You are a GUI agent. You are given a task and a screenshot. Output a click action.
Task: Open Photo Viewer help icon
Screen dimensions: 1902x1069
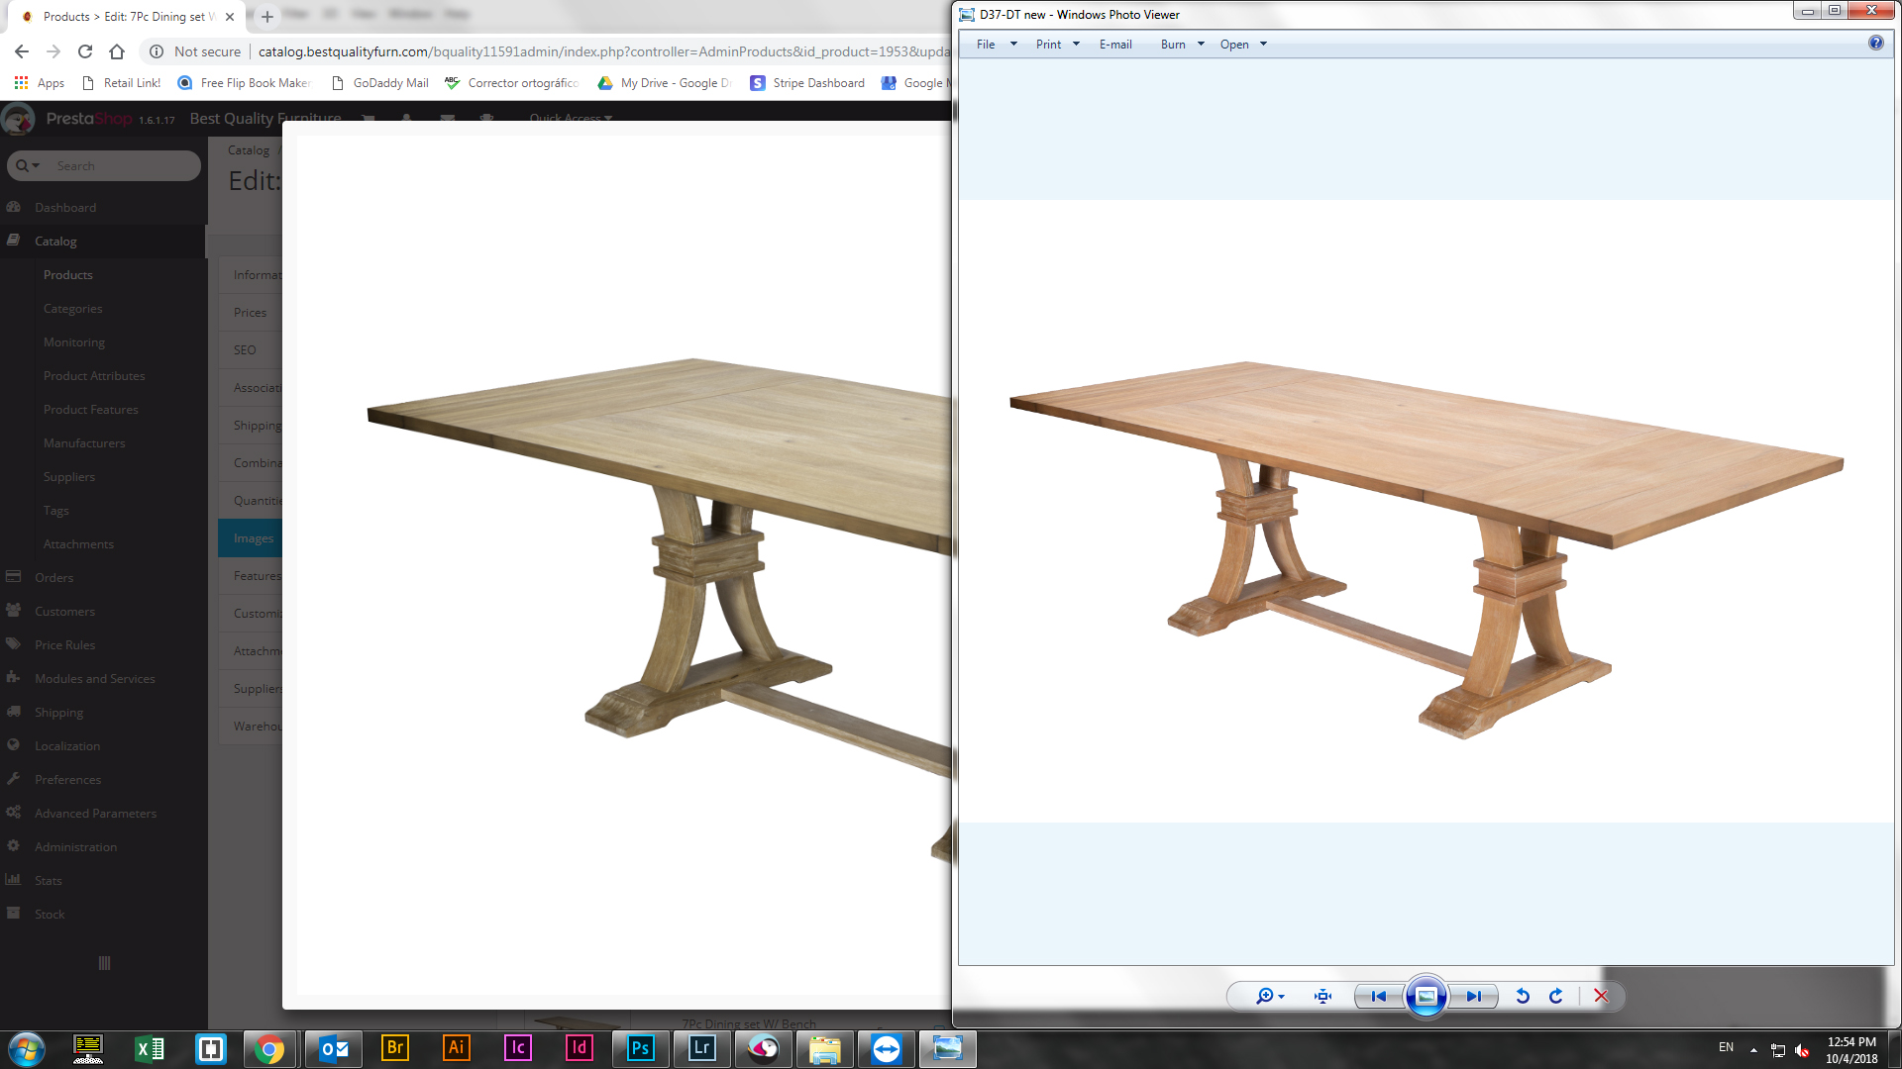coord(1875,43)
